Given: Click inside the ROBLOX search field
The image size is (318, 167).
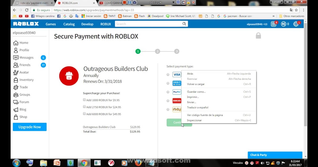Looking at the screenshot, I should coord(148,24).
